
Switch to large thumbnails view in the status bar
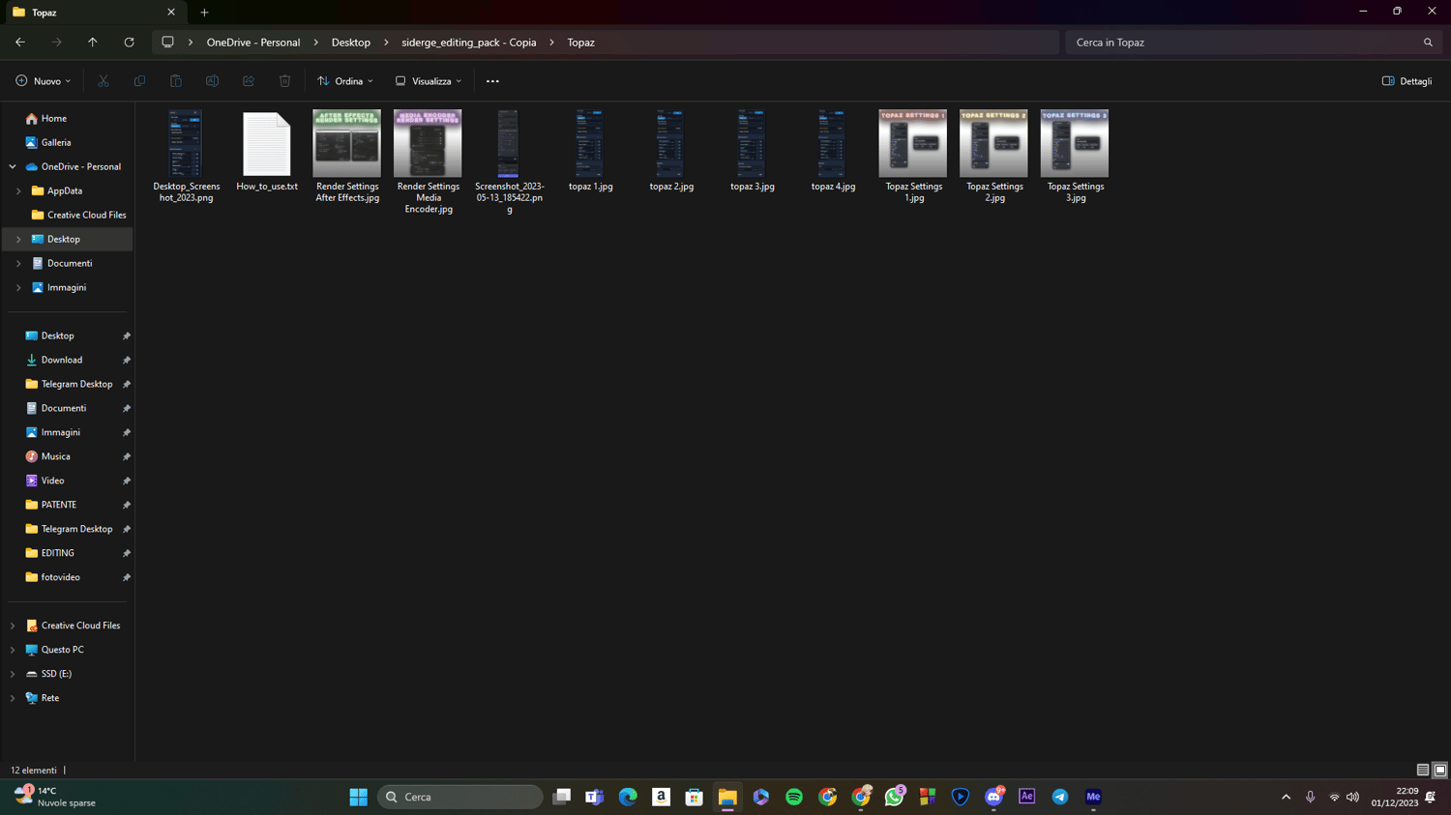pos(1439,771)
